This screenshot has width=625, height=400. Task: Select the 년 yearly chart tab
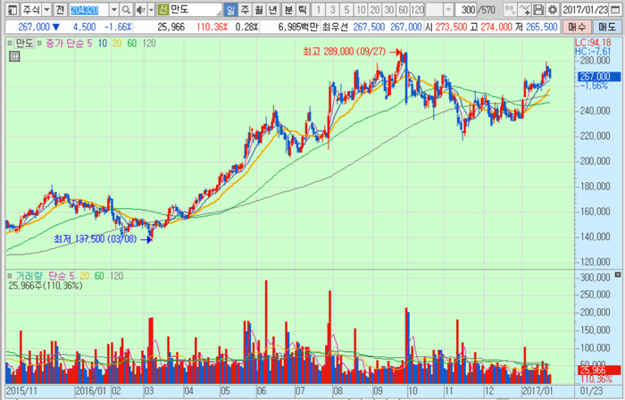coord(273,9)
